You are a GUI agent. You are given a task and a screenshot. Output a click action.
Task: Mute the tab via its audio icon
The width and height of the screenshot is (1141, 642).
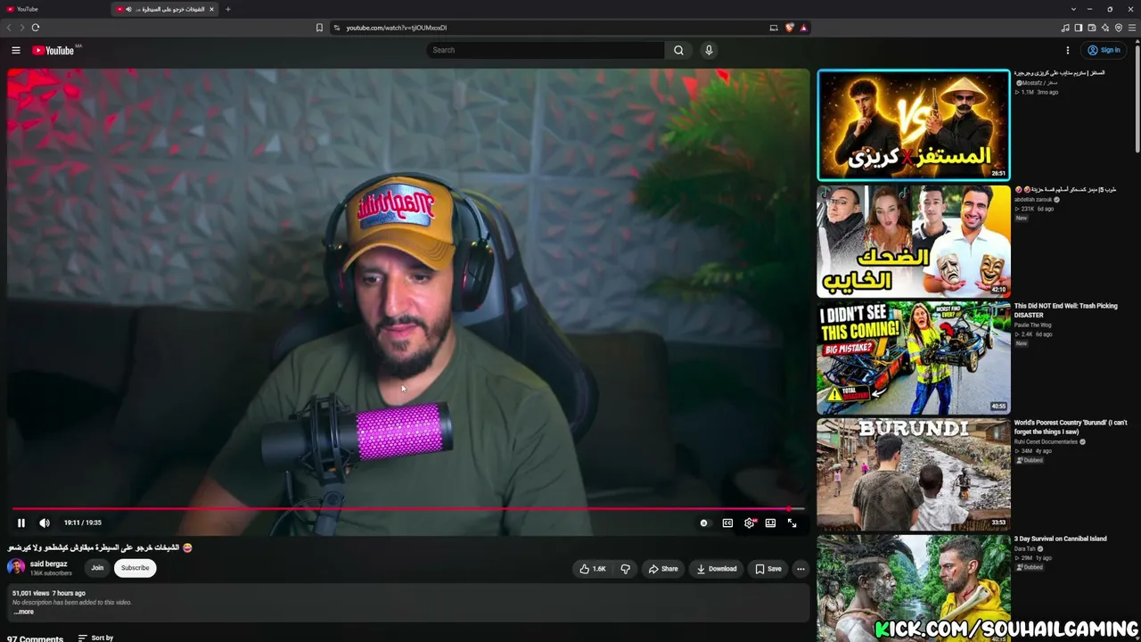(128, 9)
